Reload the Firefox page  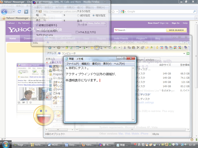(19, 12)
